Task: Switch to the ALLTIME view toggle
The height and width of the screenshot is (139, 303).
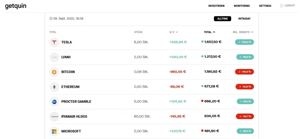Action: 222,19
